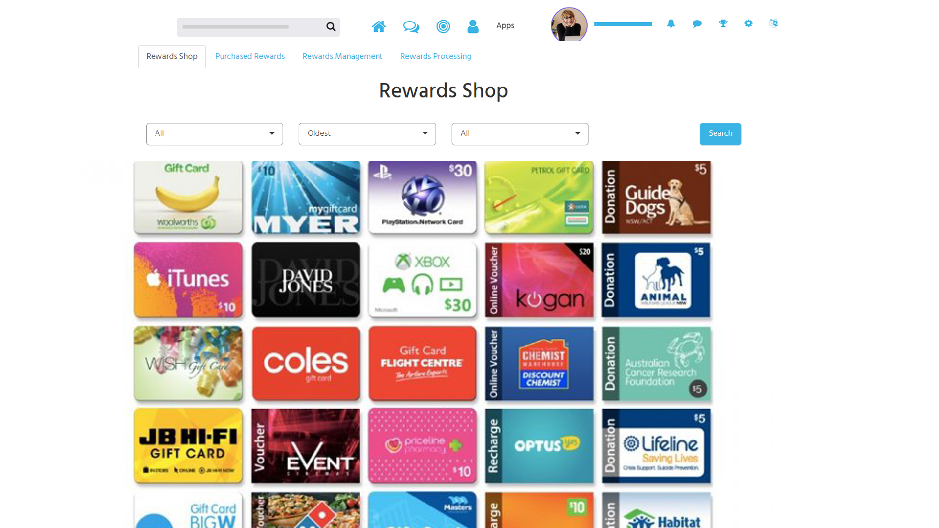Screen dimensions: 939x528
Task: Open the Apps link
Action: (x=505, y=26)
